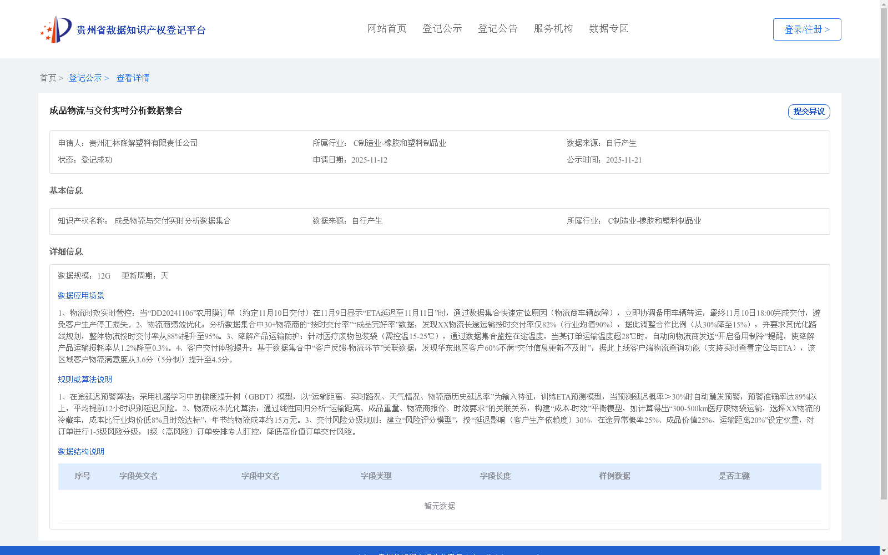
Task: Open the 服务机构 navigation menu item
Action: 553,28
